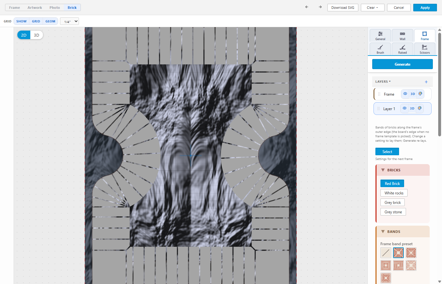Toggle the GEOM grid option

click(x=50, y=21)
